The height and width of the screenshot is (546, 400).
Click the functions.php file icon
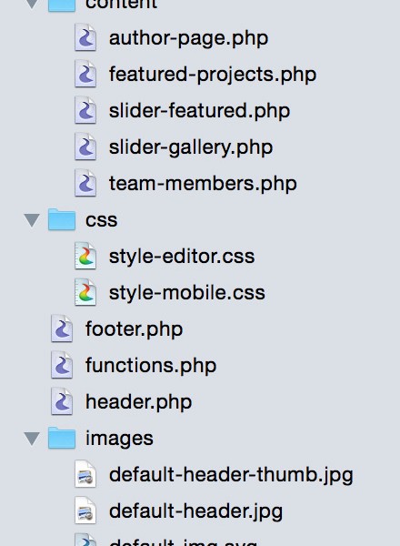pos(62,365)
